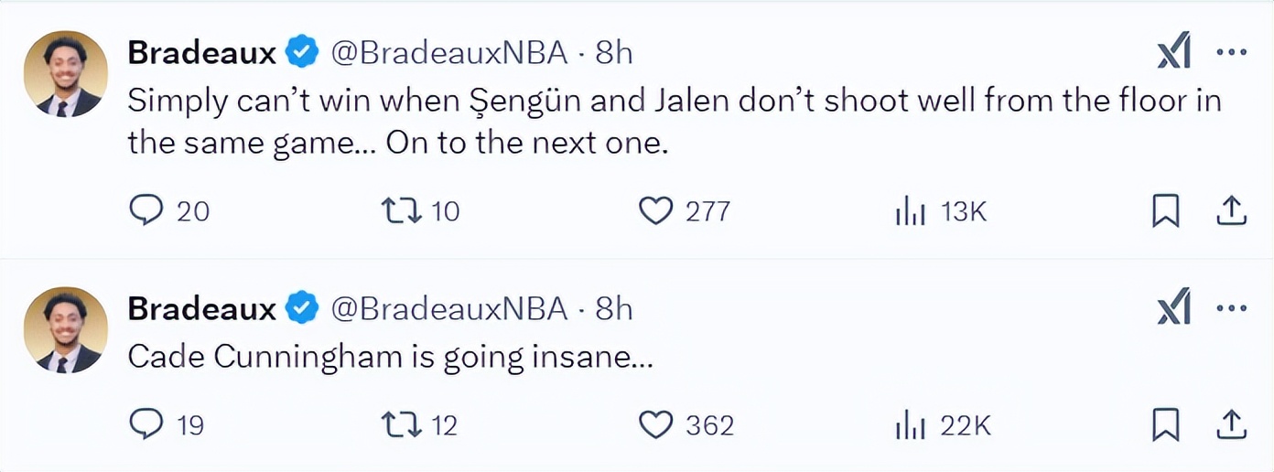
Task: Open Grok icon on first tweet
Action: [1173, 54]
